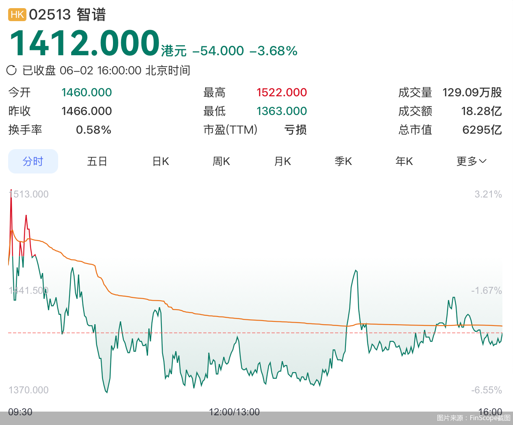
Task: Click the 成交量 value 129.09万股
Action: pos(472,93)
